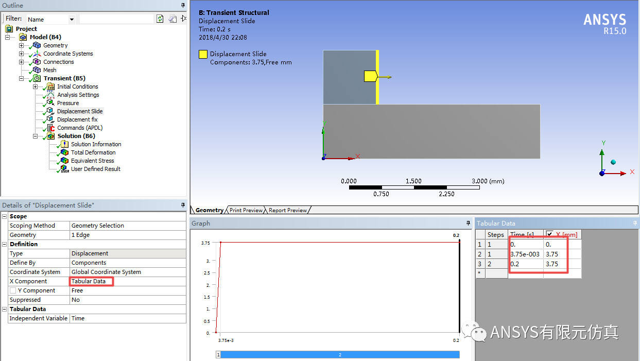Click the yellow Displacement Slide legend swatch

click(203, 54)
